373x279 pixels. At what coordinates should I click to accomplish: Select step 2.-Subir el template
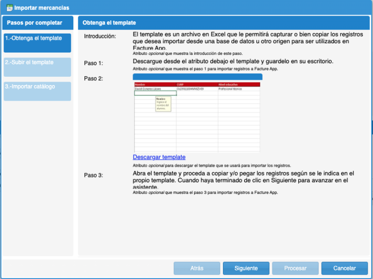pos(37,67)
